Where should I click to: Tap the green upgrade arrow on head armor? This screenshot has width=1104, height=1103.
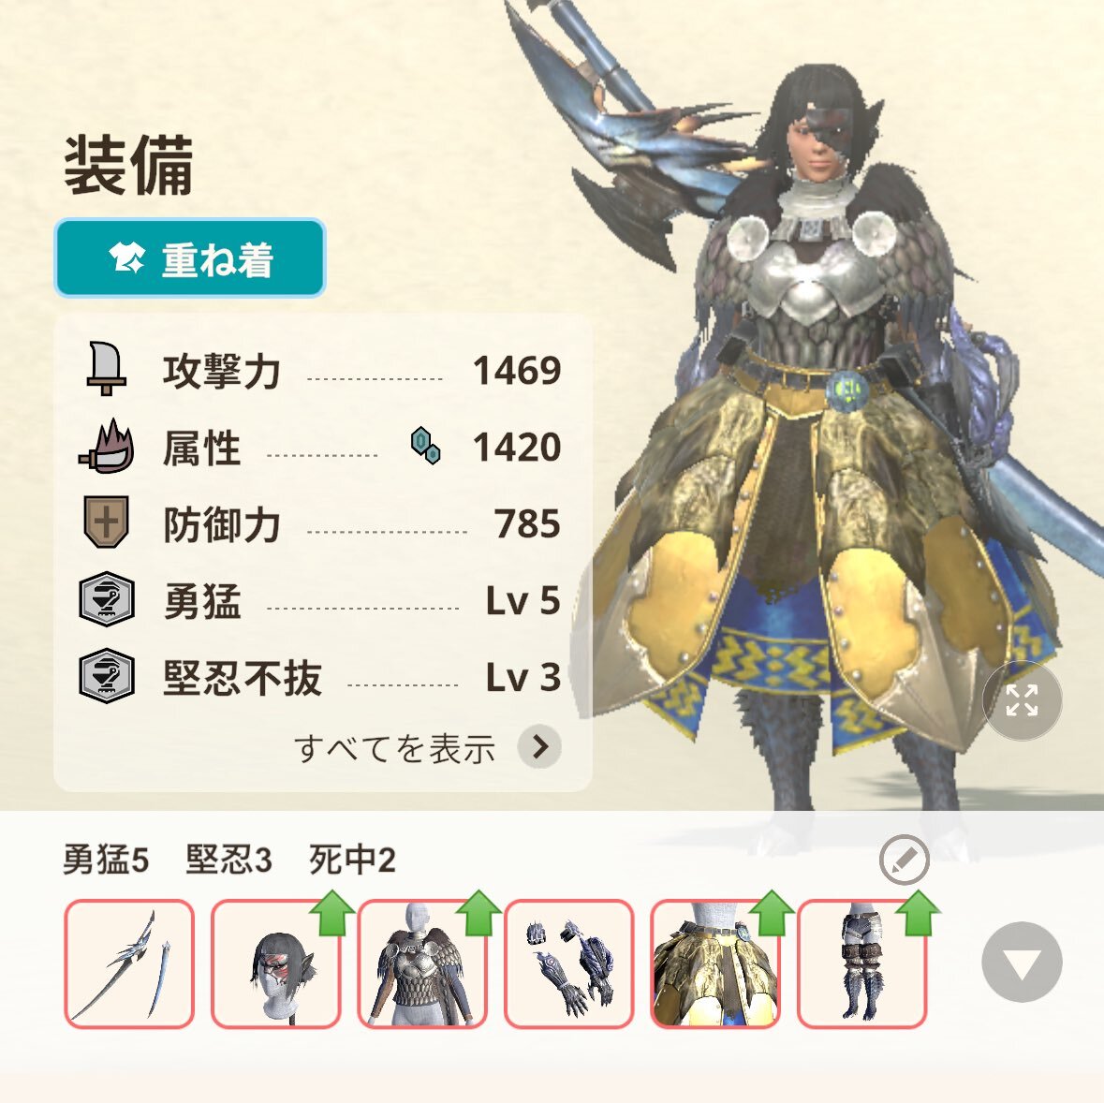click(x=331, y=913)
